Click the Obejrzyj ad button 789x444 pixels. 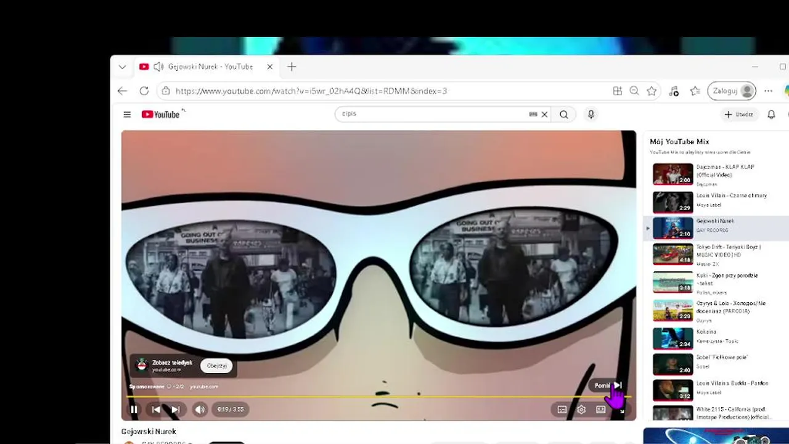pos(216,366)
